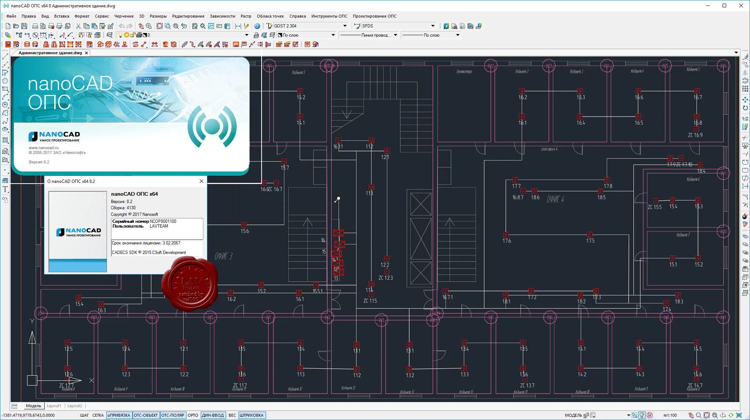750x420 pixels.
Task: Open the m1:100 scale selector
Action: coord(670,415)
